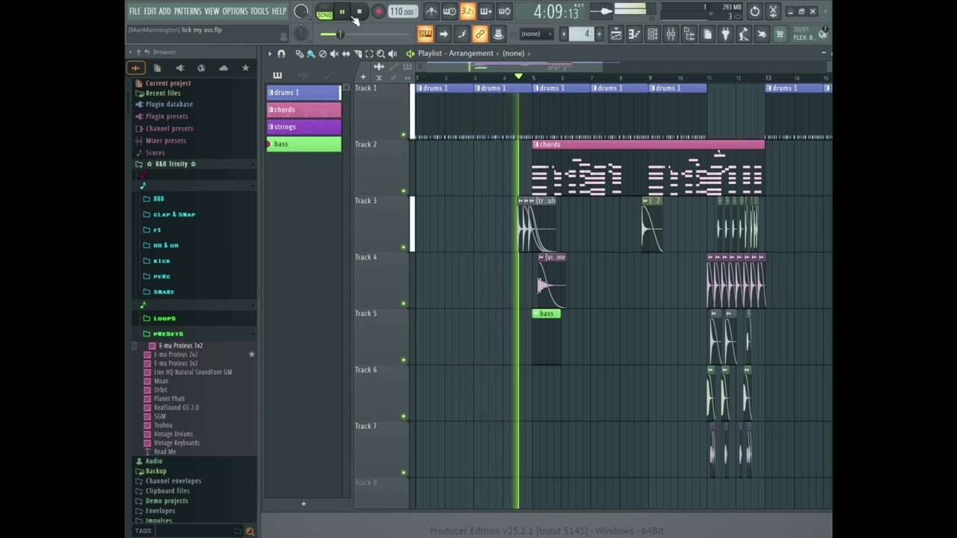Mute Track 5 via green light

click(x=404, y=360)
